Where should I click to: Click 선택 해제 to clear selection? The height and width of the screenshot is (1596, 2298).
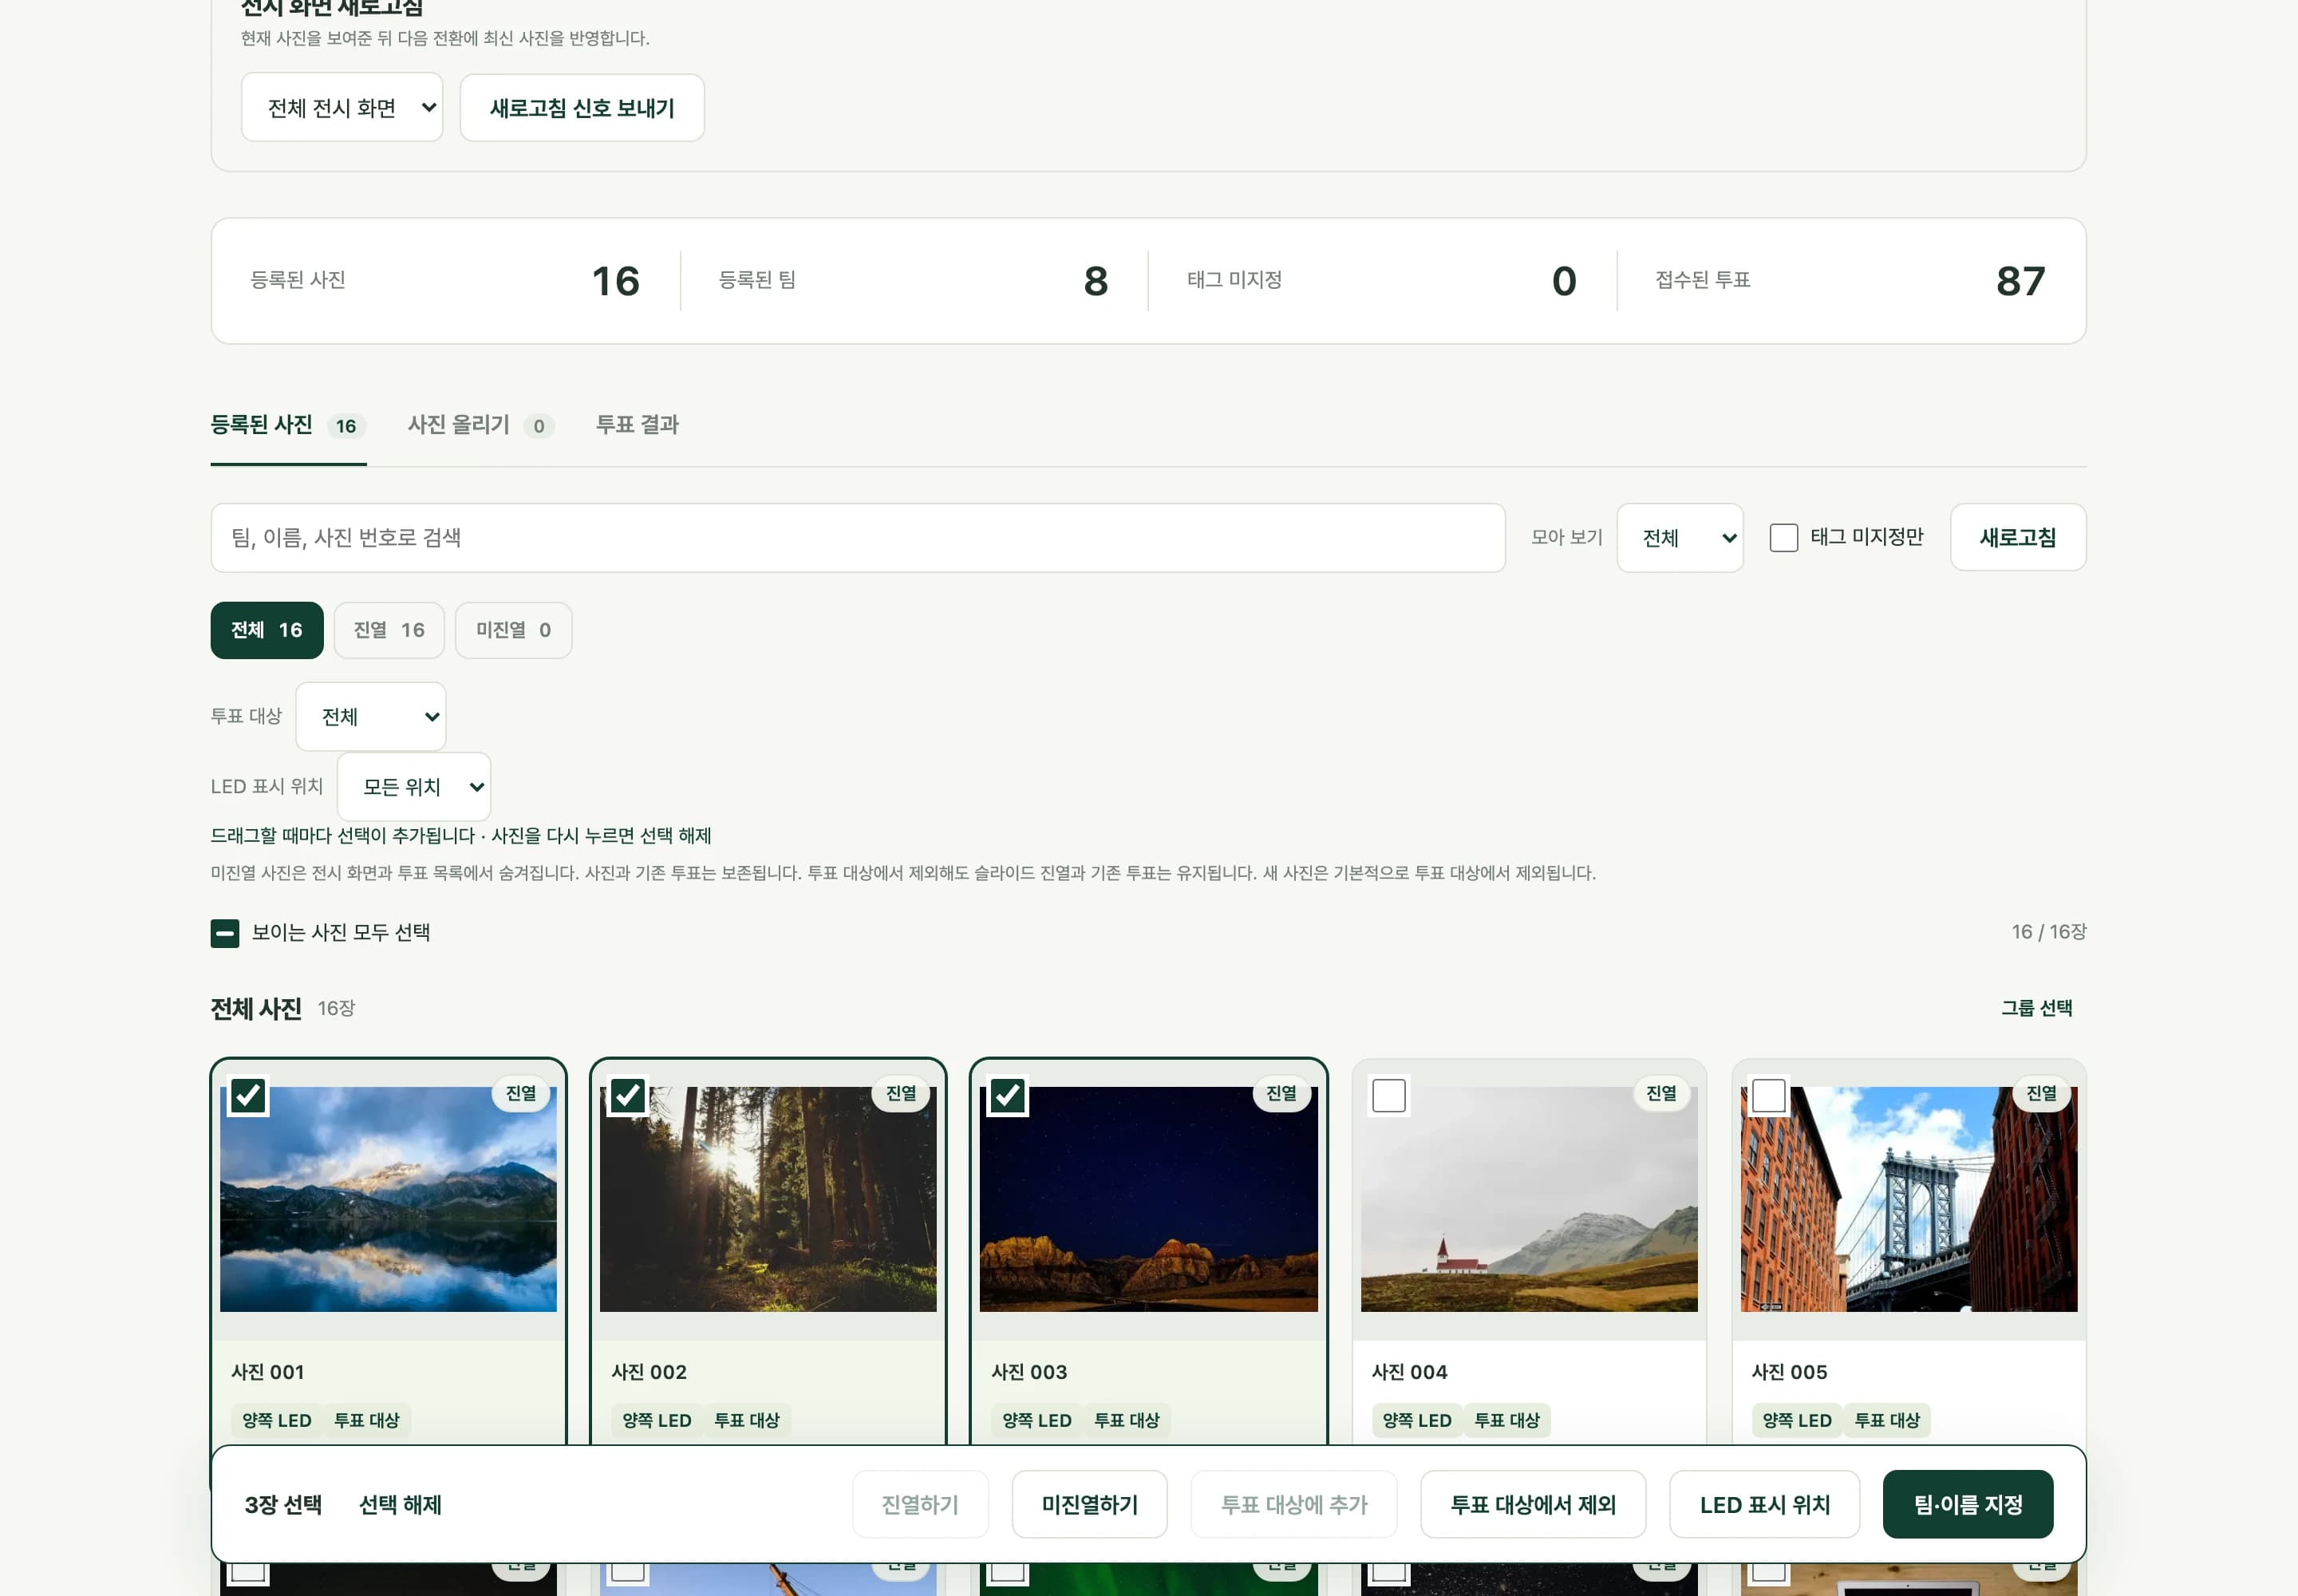point(400,1505)
